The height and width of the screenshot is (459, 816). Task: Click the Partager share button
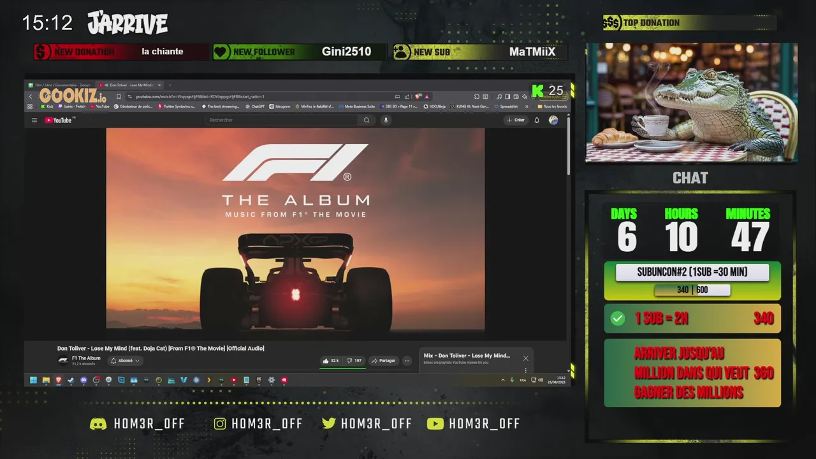click(383, 361)
